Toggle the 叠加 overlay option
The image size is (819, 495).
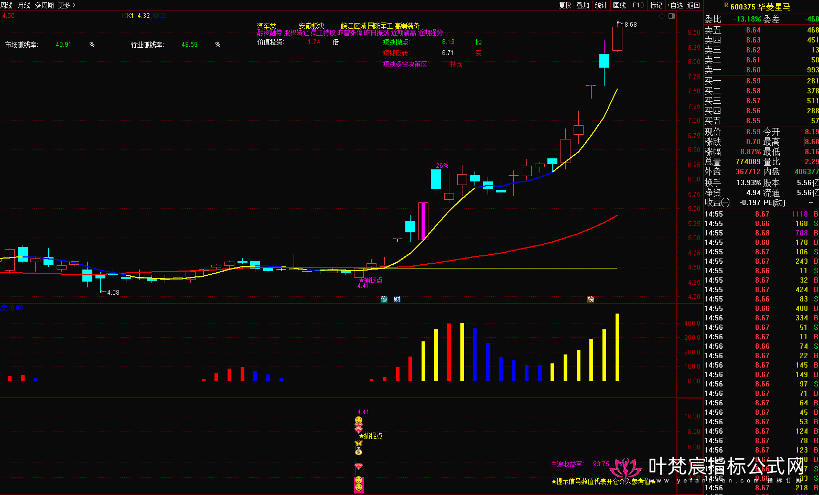coord(583,5)
